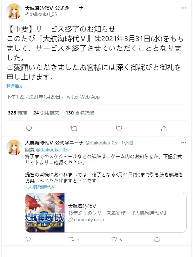The width and height of the screenshot is (193, 257).
Task: Click the retweet icon on the main tweet
Action: coord(74,129)
